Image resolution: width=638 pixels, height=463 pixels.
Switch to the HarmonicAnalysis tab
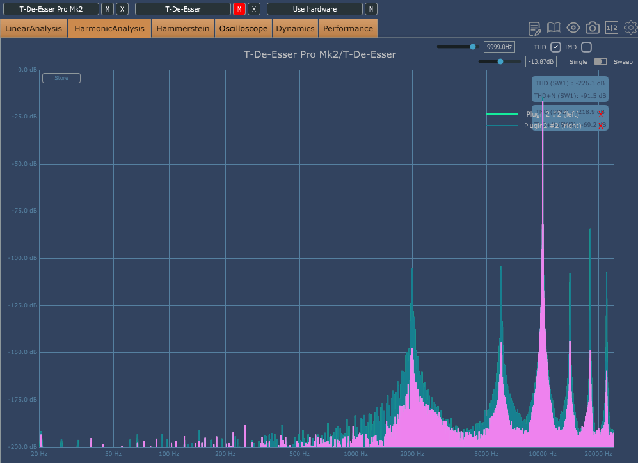pos(109,29)
